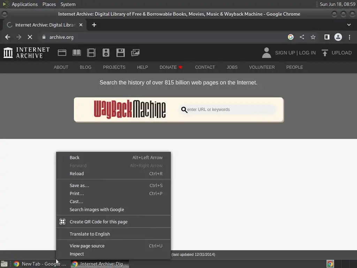Click the upload arrow icon
Image resolution: width=357 pixels, height=268 pixels.
tap(325, 53)
